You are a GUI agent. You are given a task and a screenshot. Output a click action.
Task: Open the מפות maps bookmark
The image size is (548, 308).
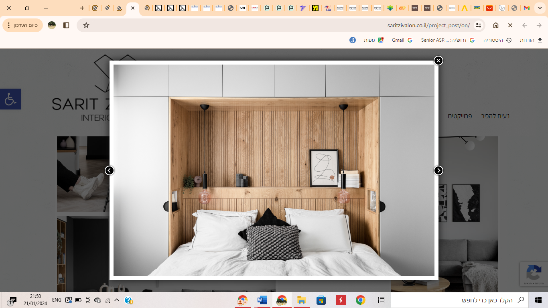click(x=373, y=40)
